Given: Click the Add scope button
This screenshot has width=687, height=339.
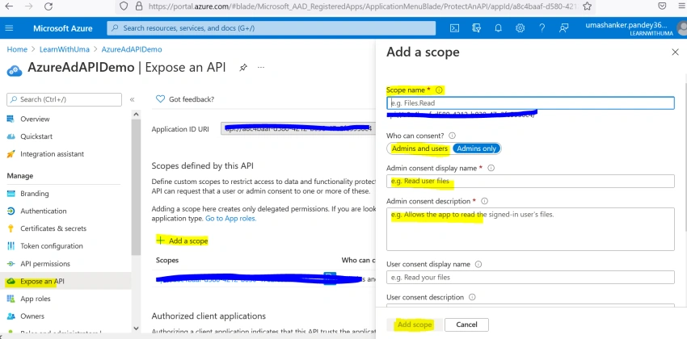Looking at the screenshot, I should click(x=415, y=324).
